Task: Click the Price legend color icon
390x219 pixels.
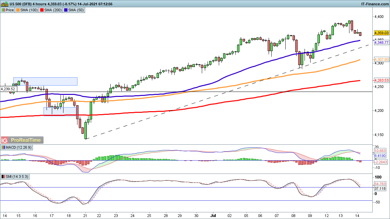Action: pos(3,10)
